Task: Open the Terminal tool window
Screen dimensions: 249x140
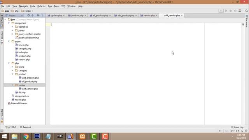Action: [26, 127]
